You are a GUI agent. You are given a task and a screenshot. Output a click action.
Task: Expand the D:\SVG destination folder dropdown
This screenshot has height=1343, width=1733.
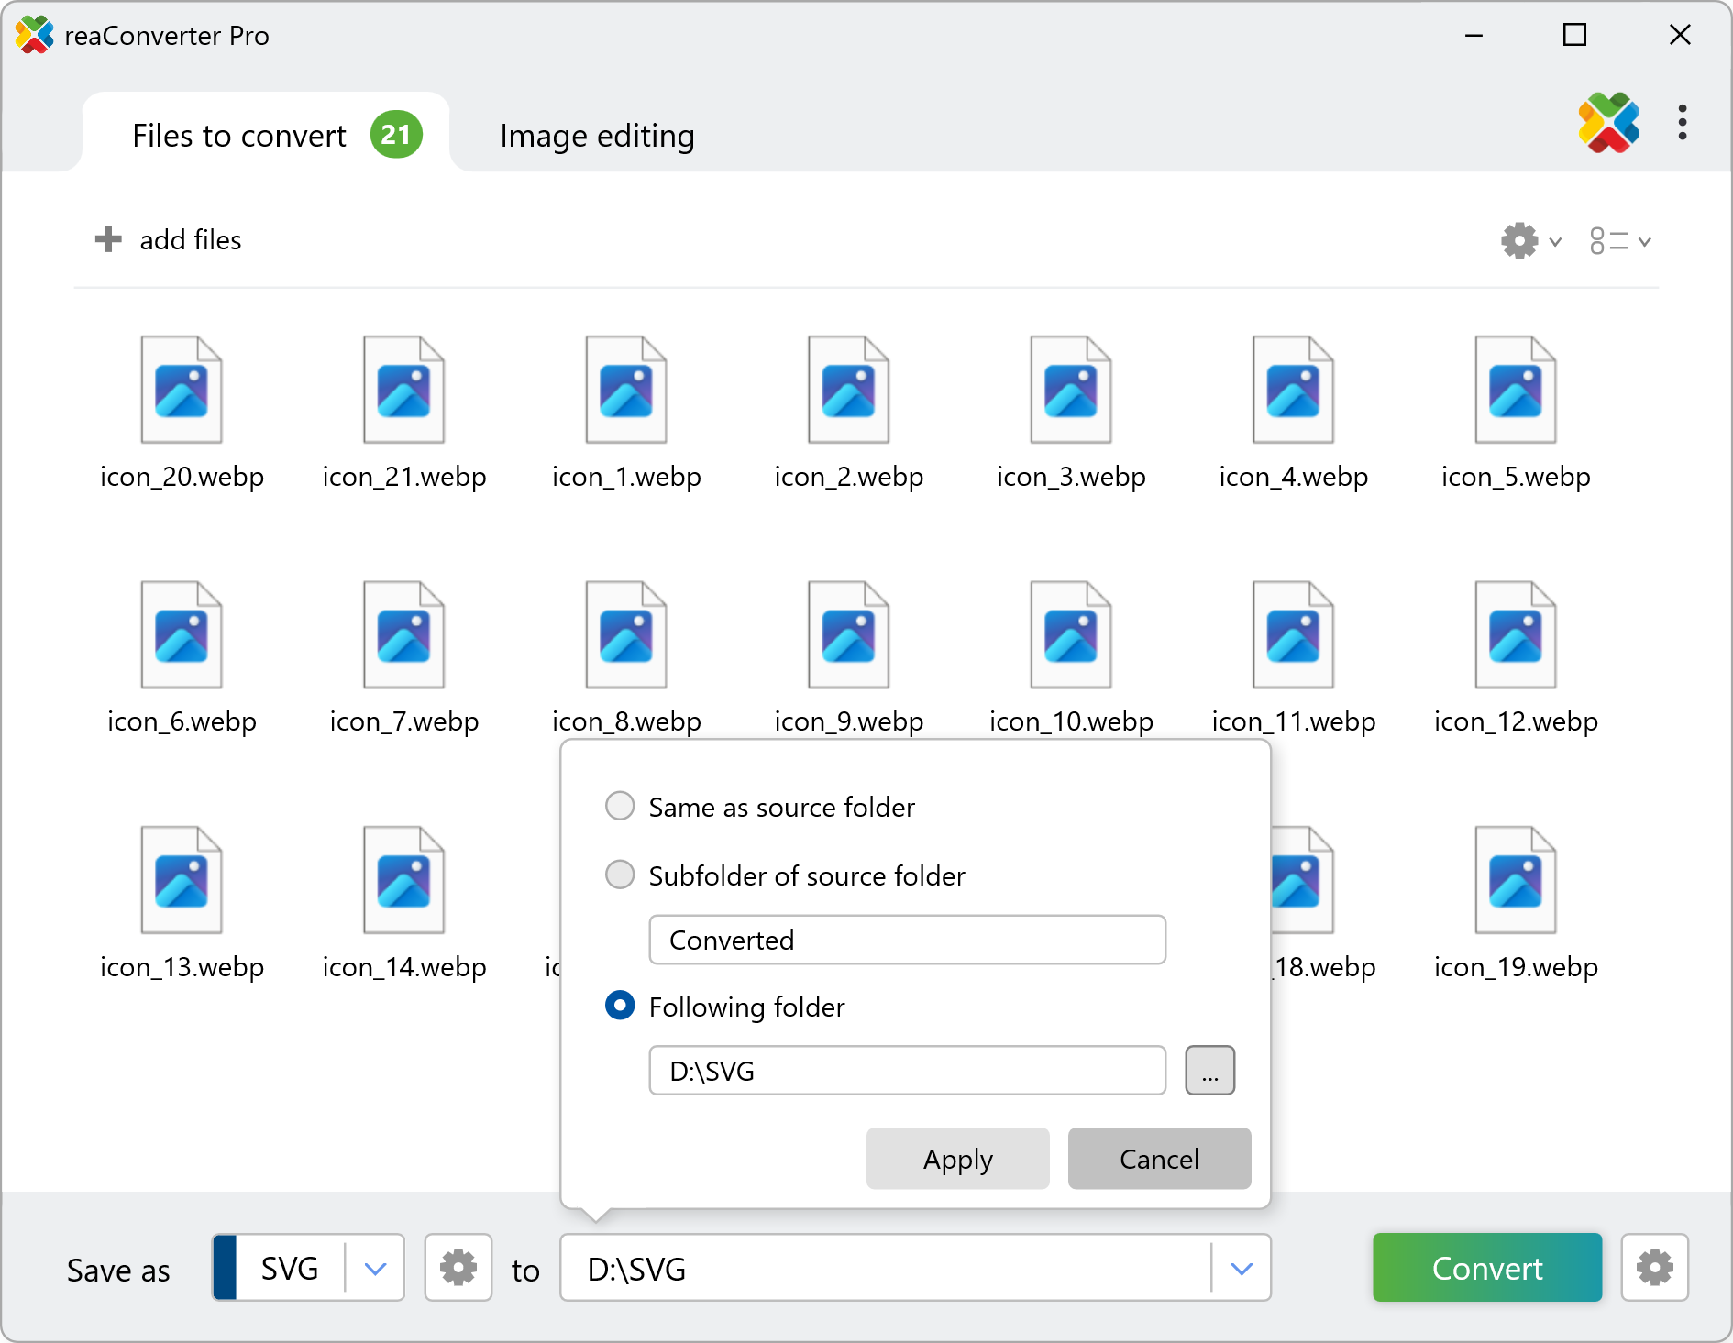point(1242,1269)
